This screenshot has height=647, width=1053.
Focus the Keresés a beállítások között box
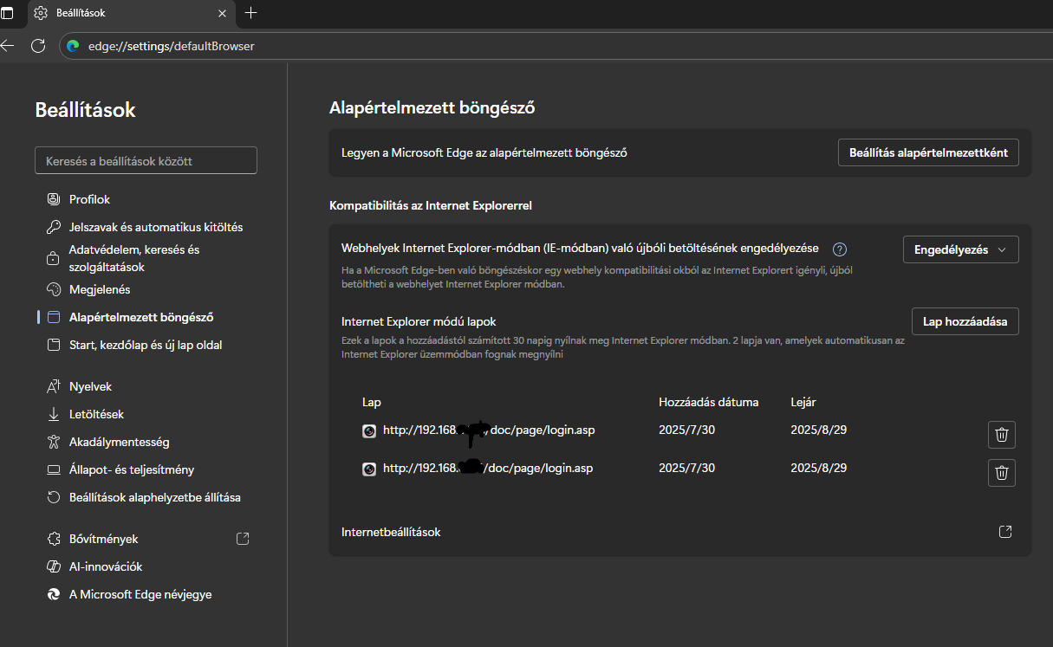pyautogui.click(x=146, y=160)
